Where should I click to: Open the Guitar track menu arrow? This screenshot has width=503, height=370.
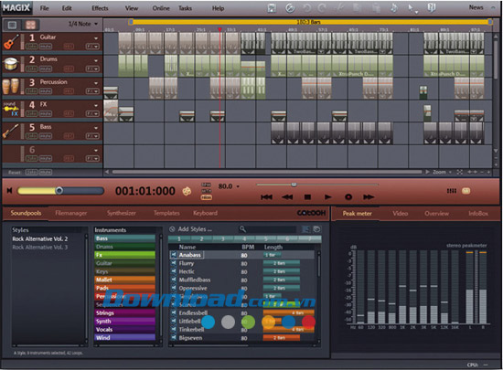(96, 38)
